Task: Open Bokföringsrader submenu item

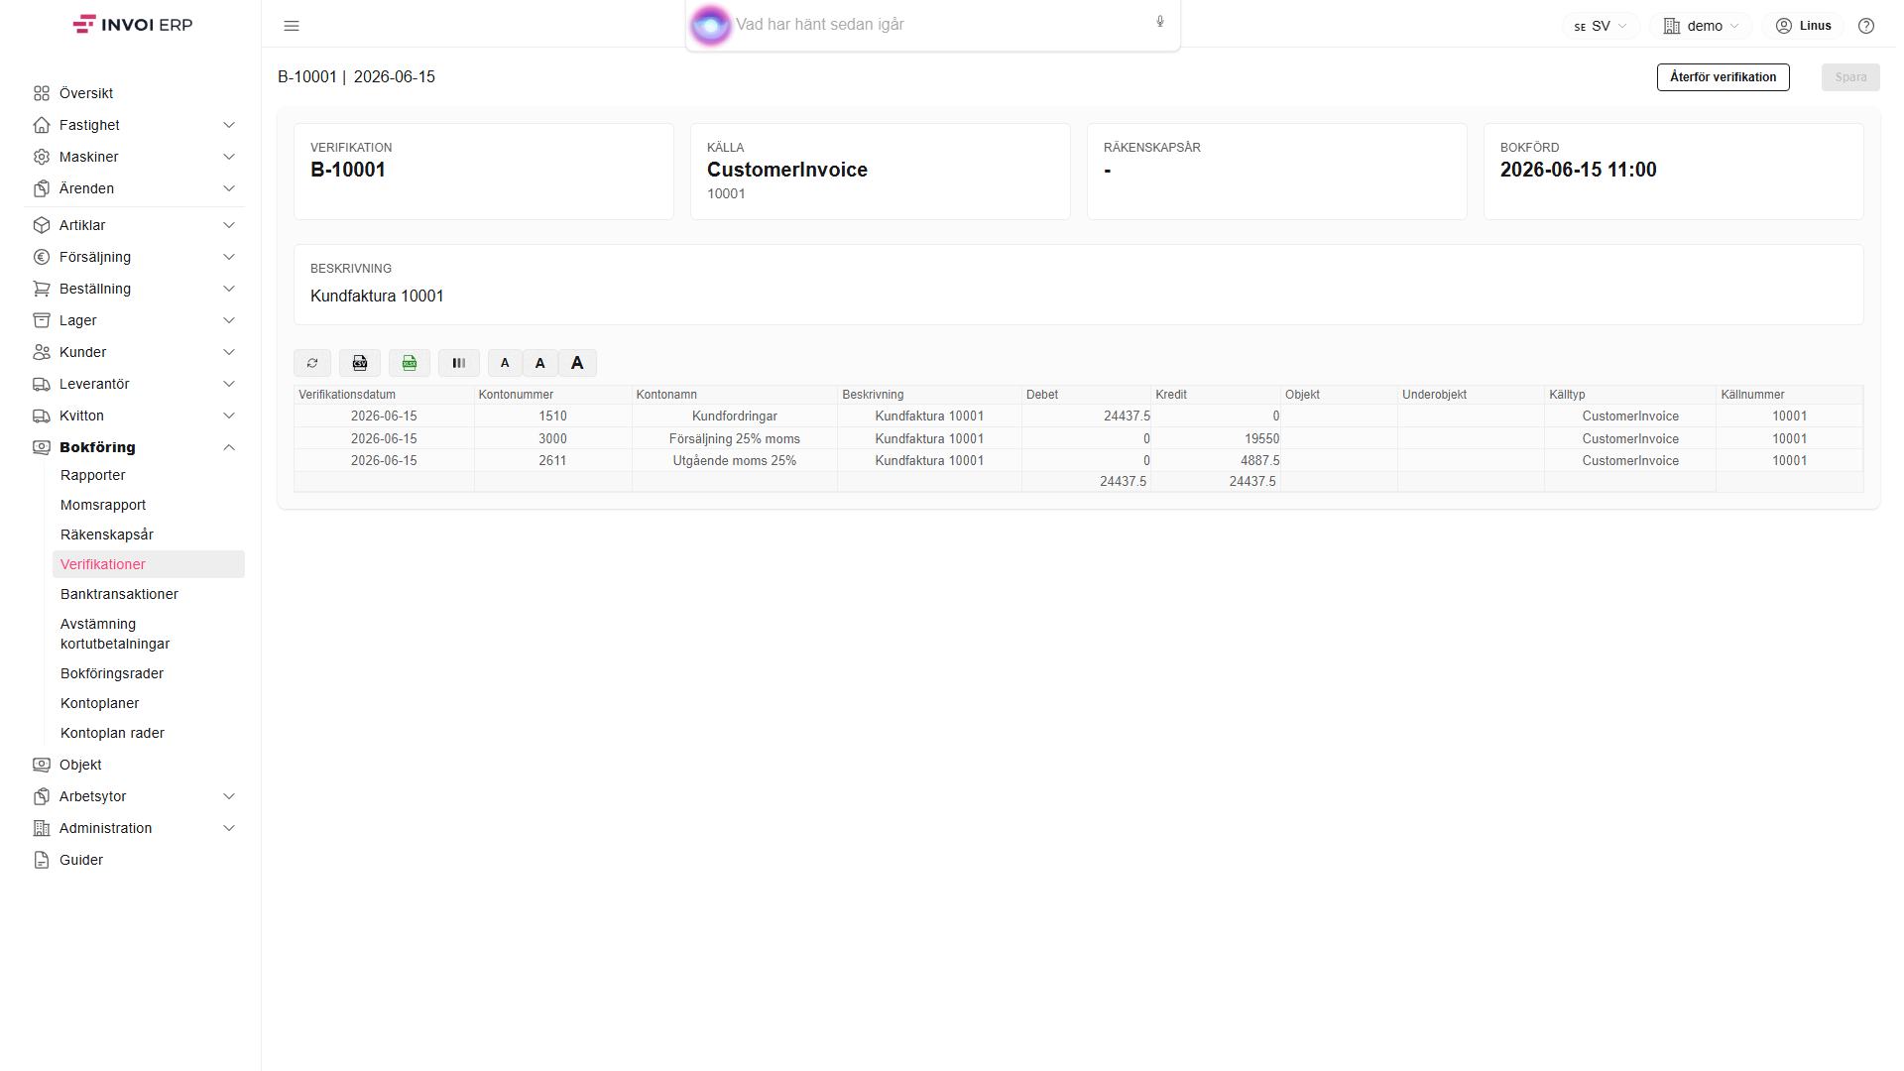Action: 148,673
